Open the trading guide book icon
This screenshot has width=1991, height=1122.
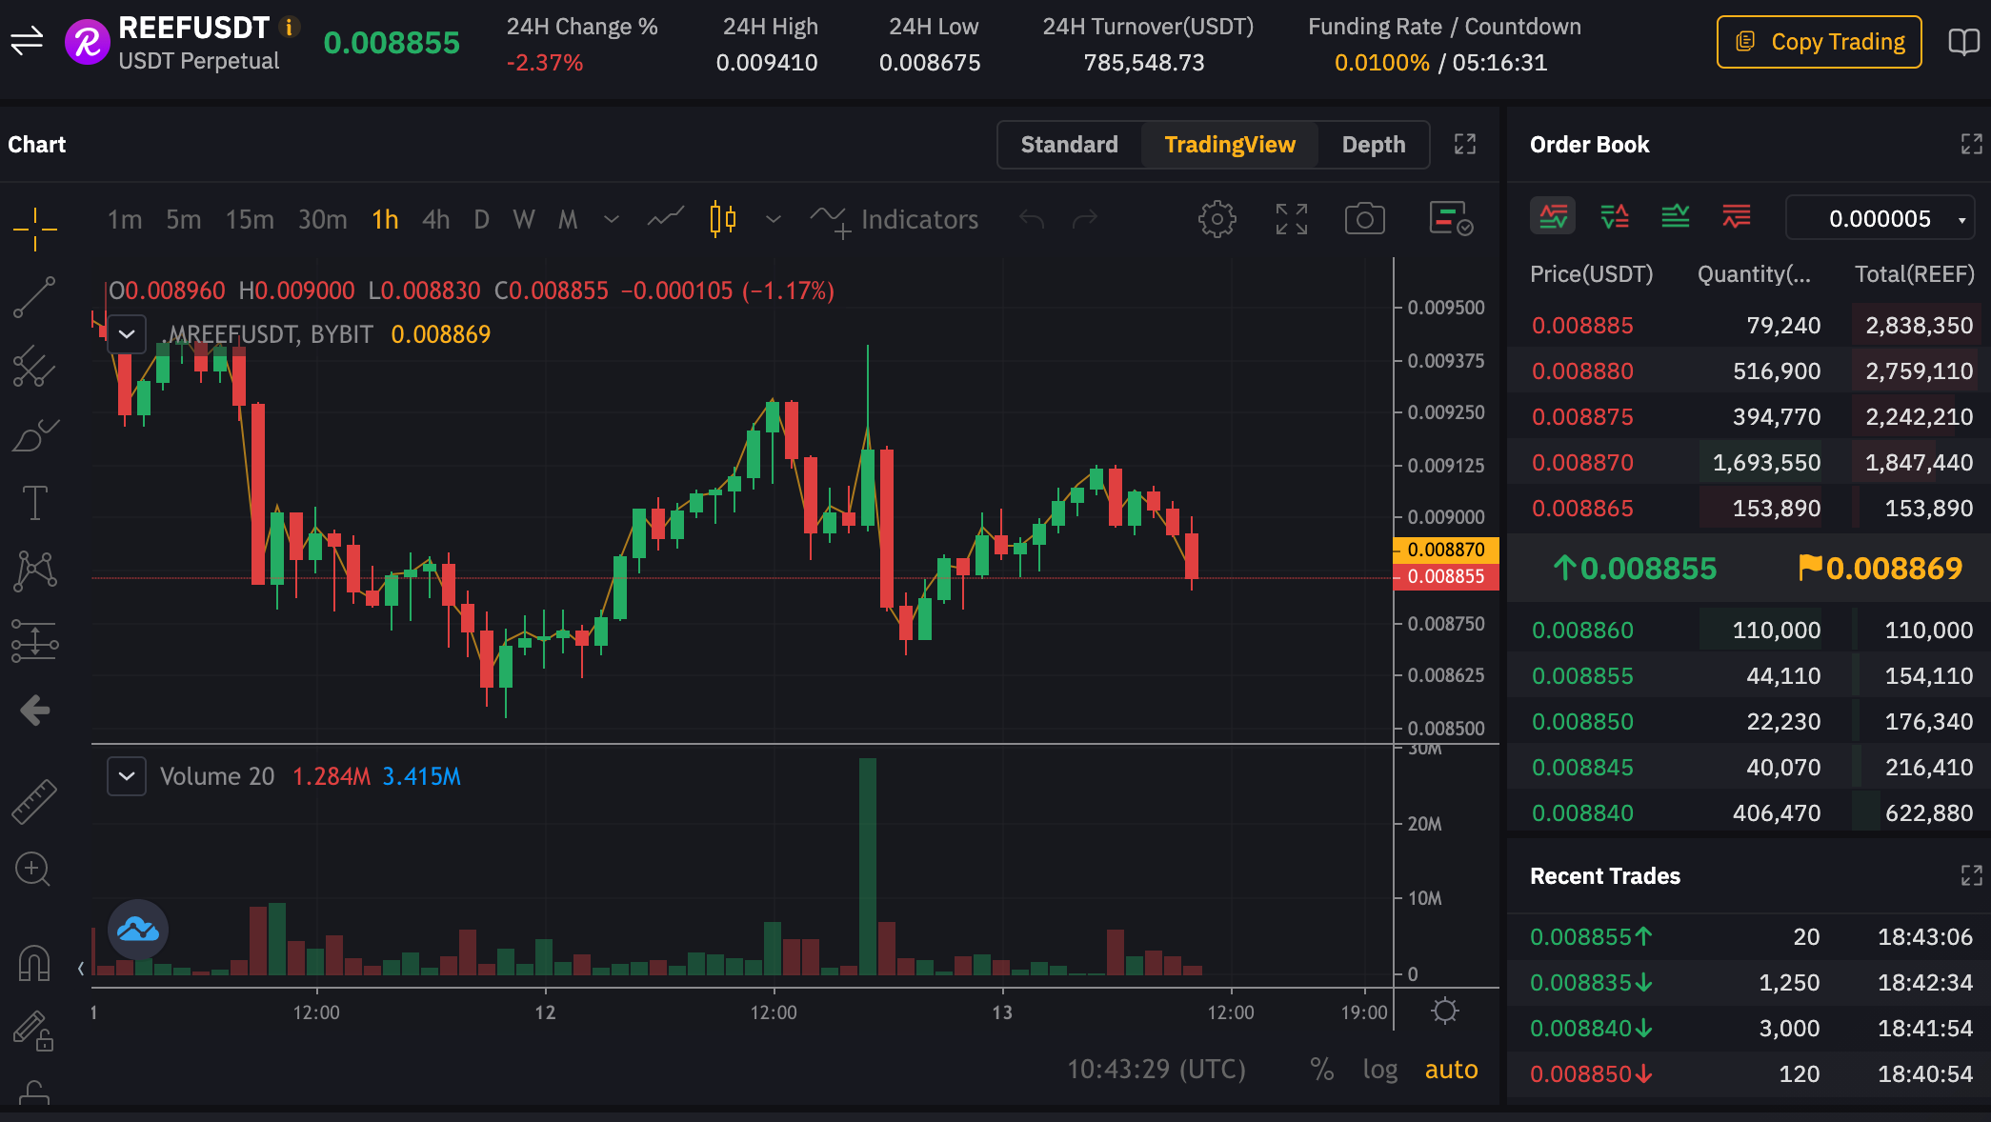[1963, 42]
